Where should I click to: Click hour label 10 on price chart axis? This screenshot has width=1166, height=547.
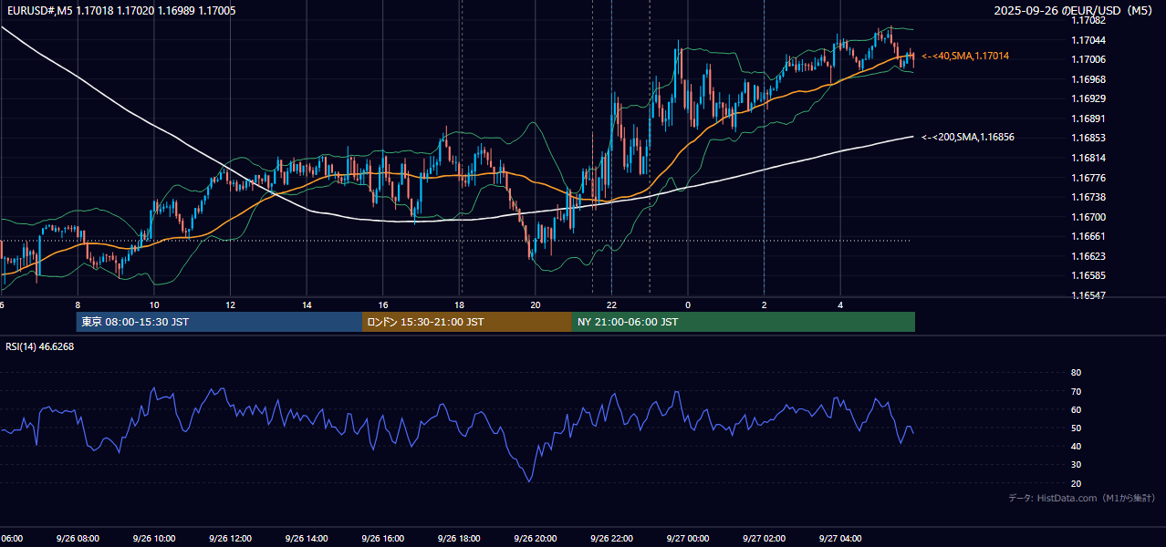(x=154, y=304)
